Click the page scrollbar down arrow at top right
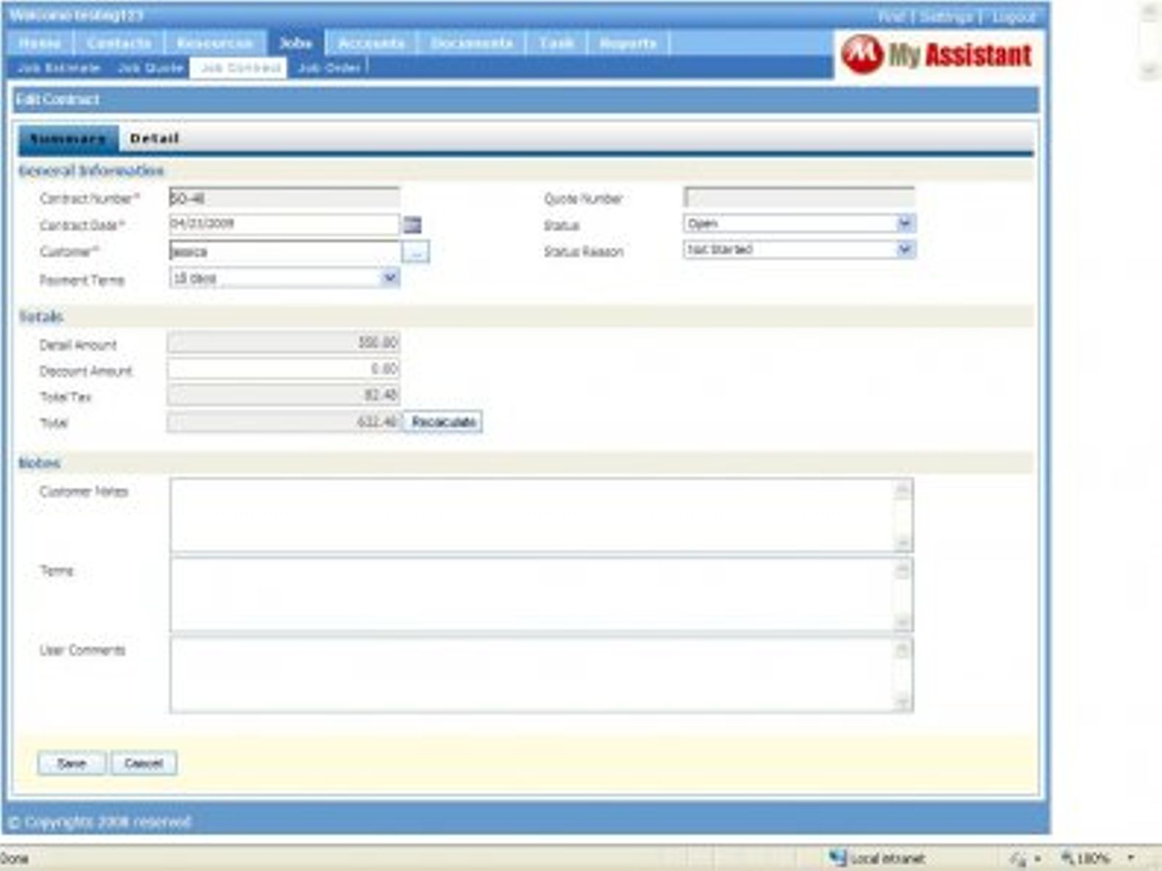The height and width of the screenshot is (871, 1162). (1150, 70)
